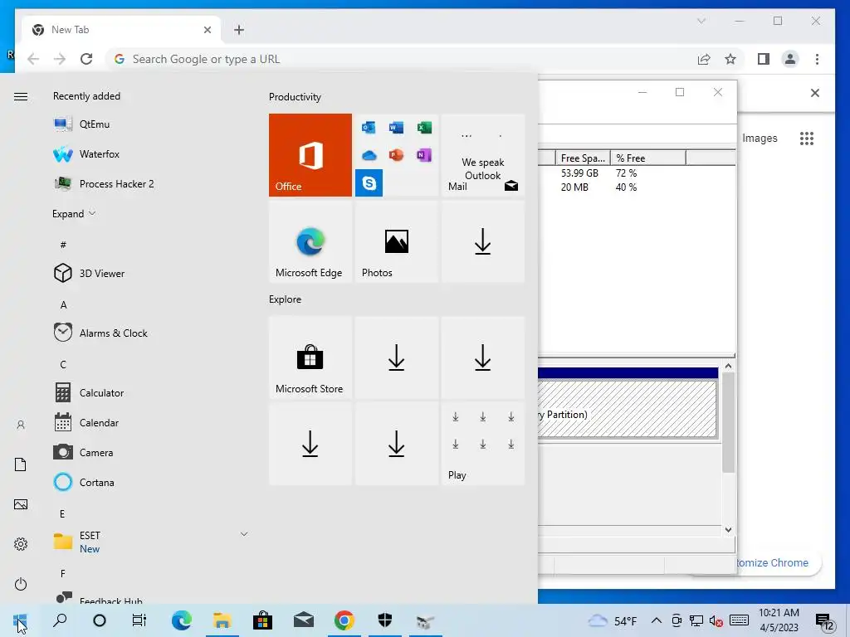Open the Google apps grid
The width and height of the screenshot is (850, 637).
click(807, 139)
